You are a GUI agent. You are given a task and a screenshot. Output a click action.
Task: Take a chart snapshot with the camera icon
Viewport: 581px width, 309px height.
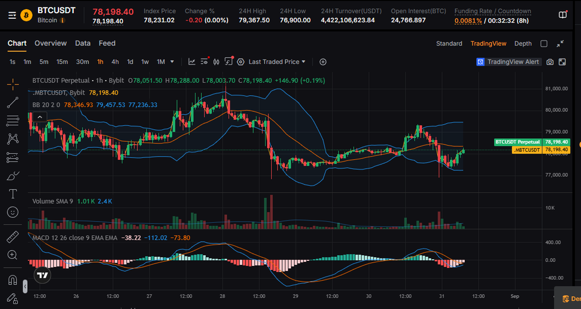click(x=550, y=62)
